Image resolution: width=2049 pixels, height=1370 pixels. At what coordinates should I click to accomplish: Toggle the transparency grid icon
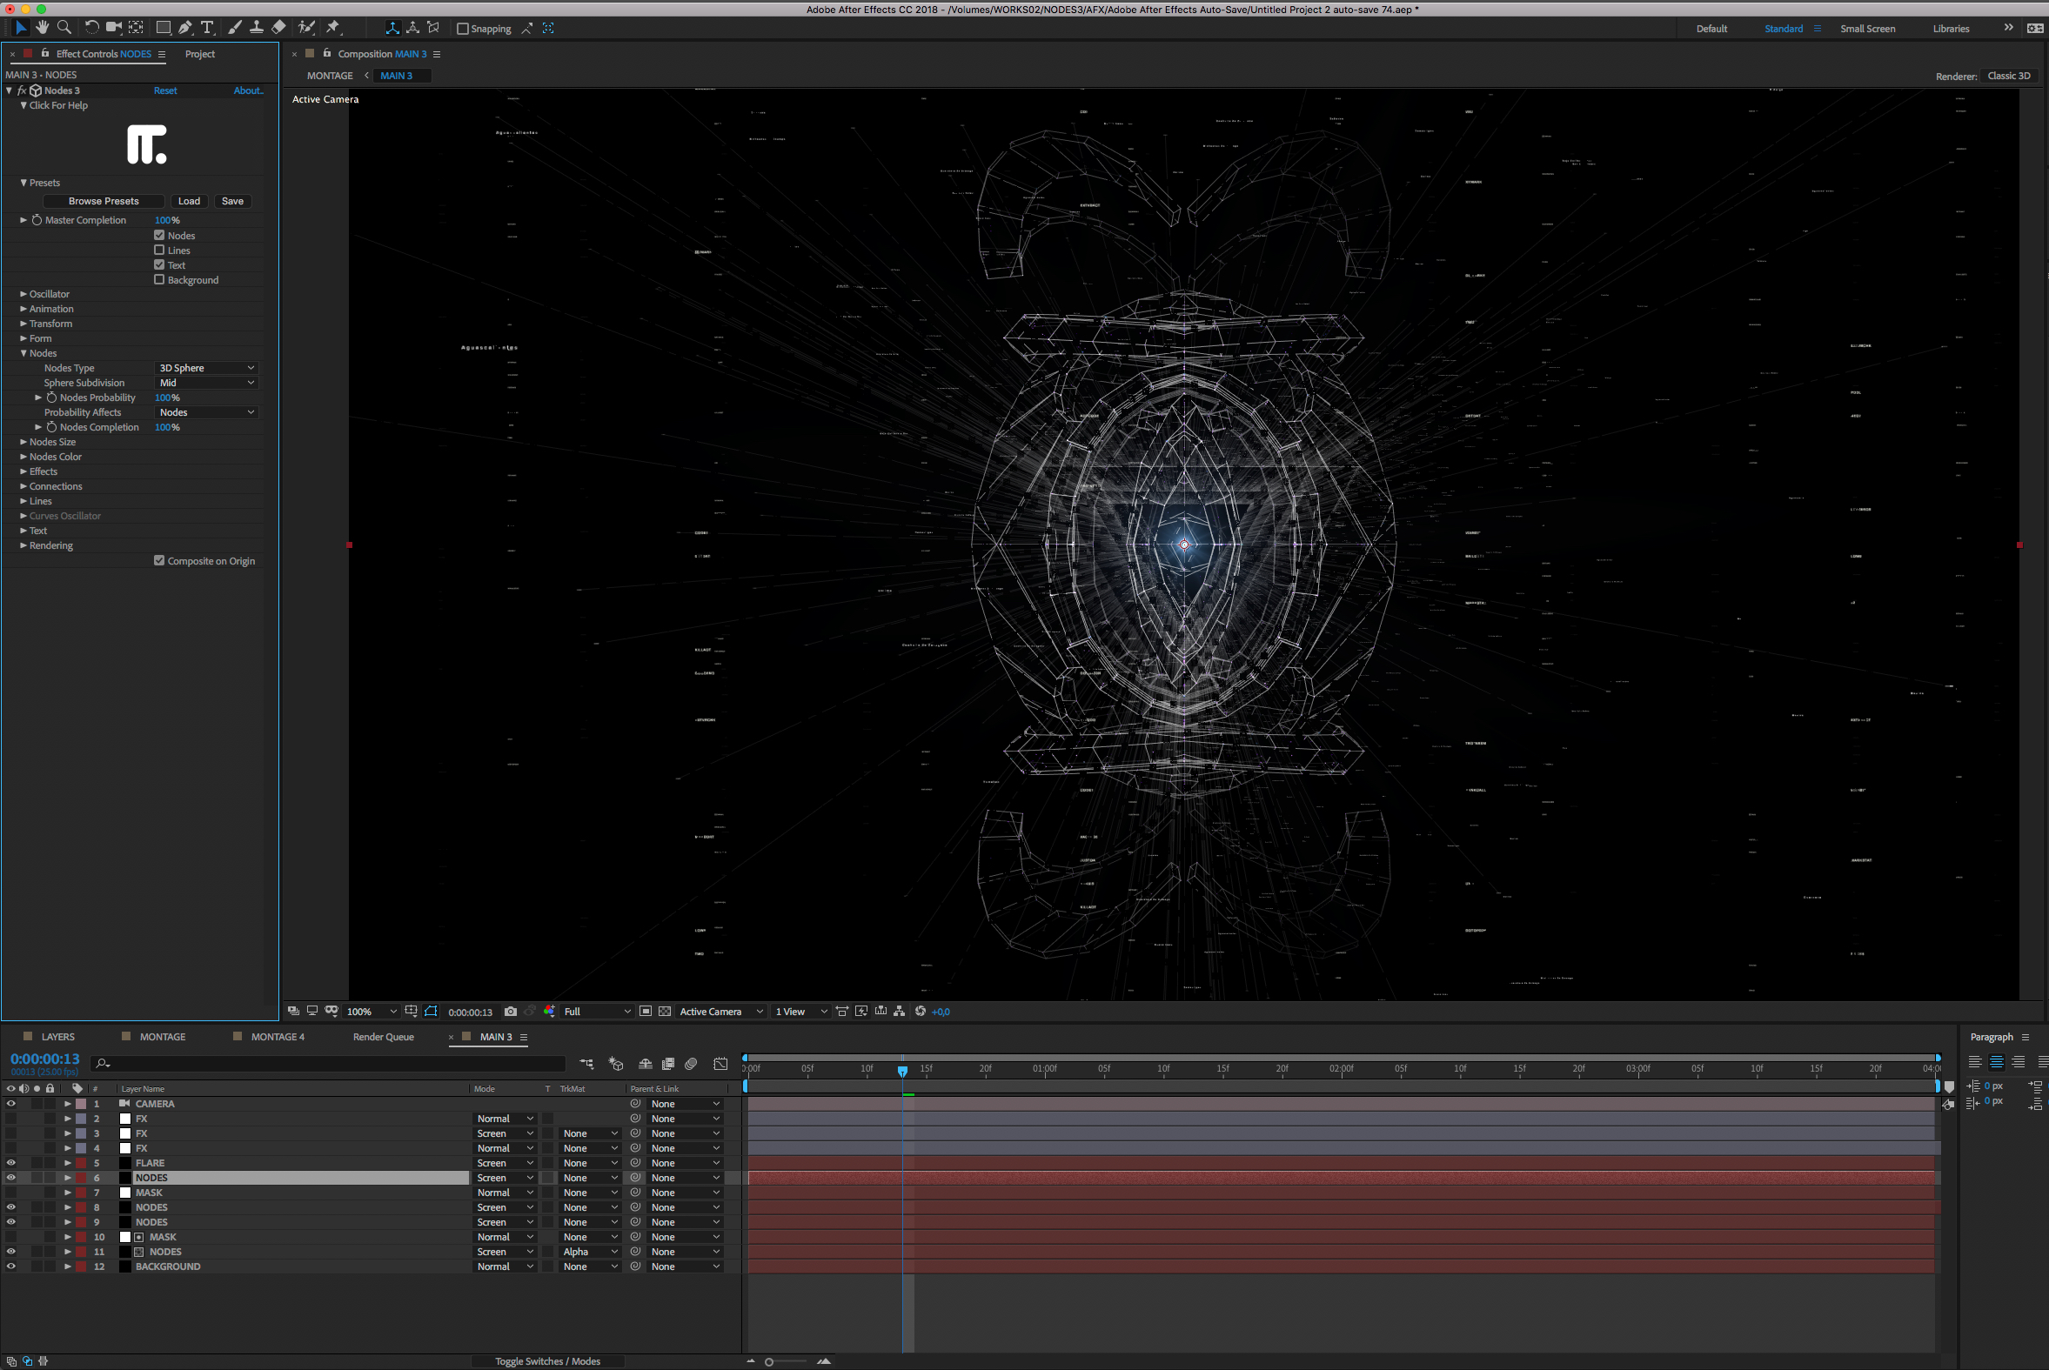665,1011
